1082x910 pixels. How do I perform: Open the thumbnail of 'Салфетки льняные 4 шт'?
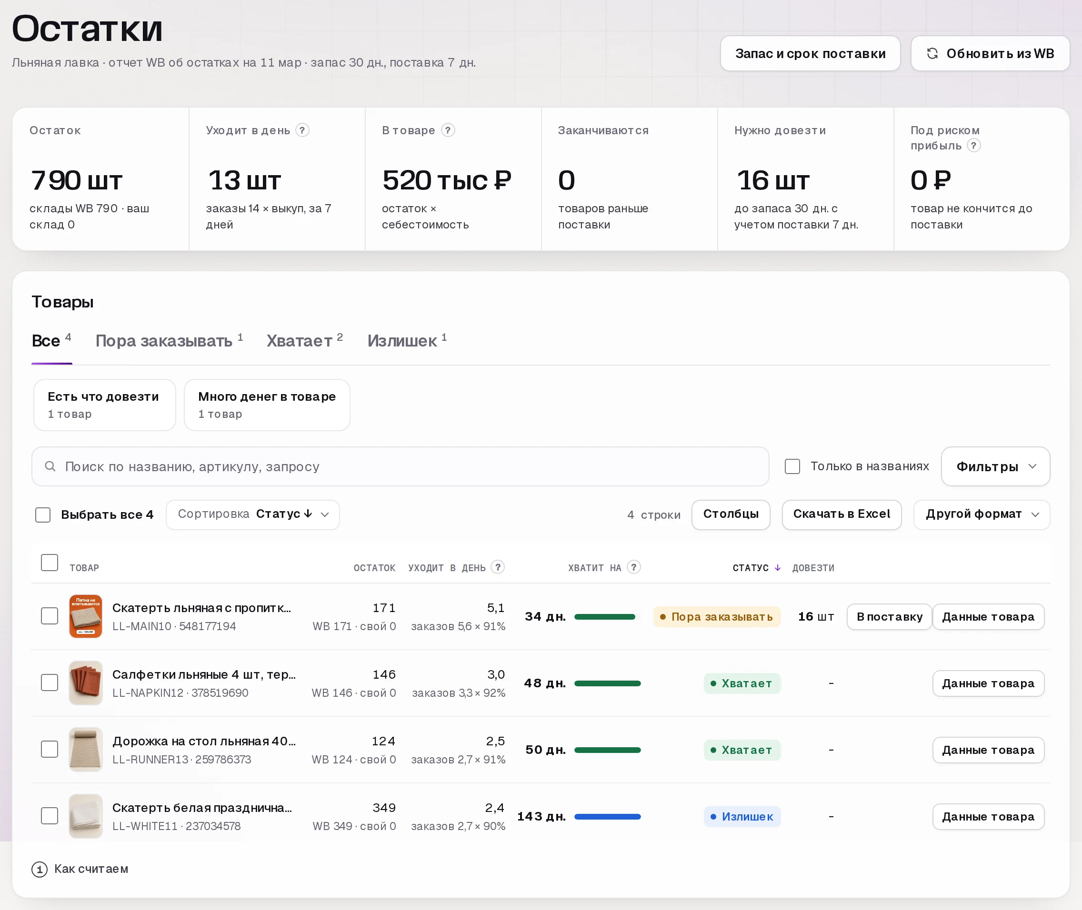tap(86, 682)
